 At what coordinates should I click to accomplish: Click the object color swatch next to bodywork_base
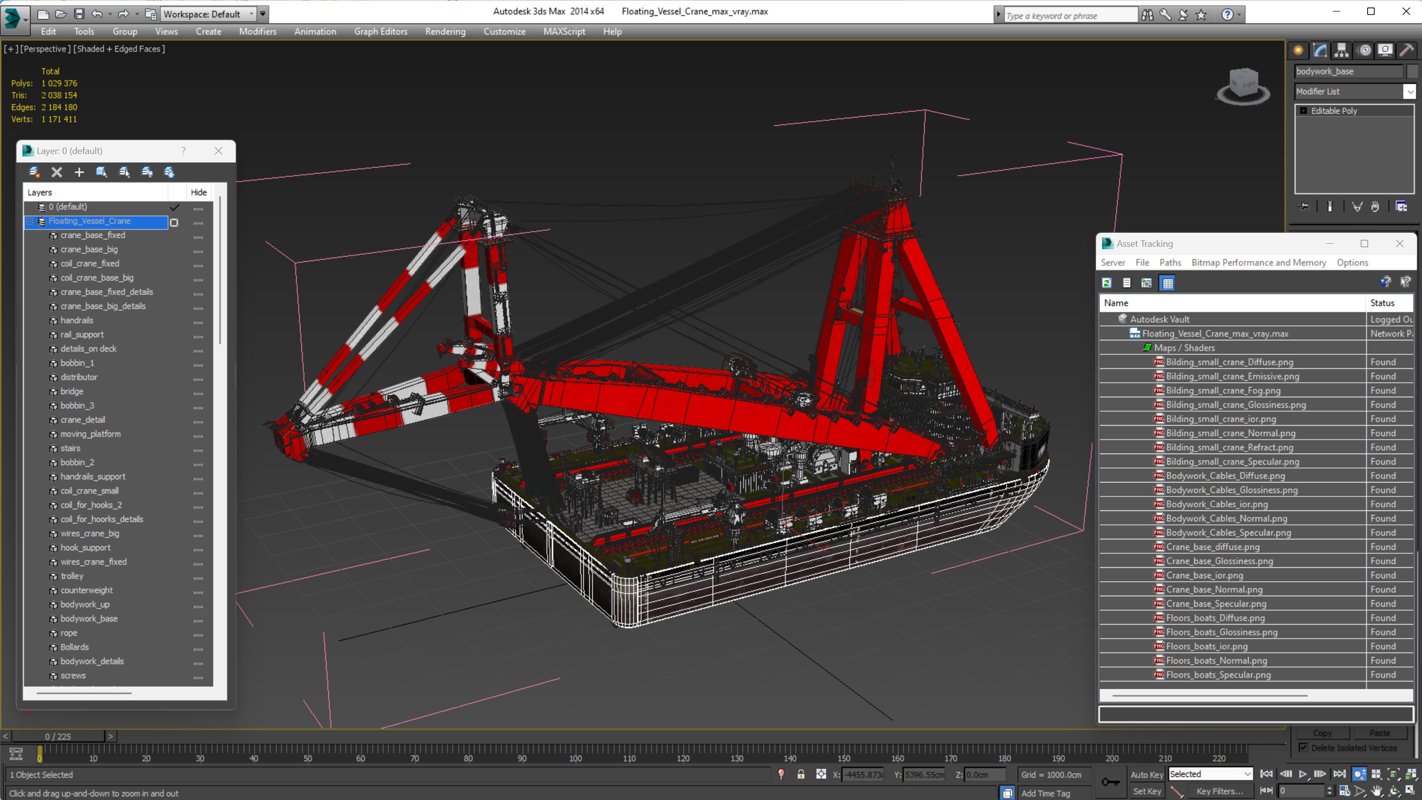1412,71
